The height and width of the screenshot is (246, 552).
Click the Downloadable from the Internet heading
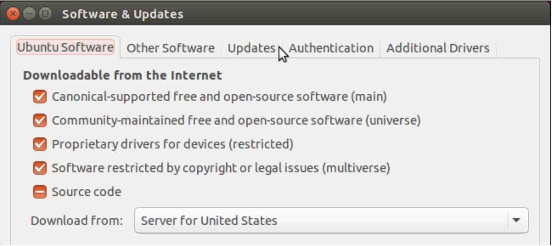pyautogui.click(x=123, y=75)
